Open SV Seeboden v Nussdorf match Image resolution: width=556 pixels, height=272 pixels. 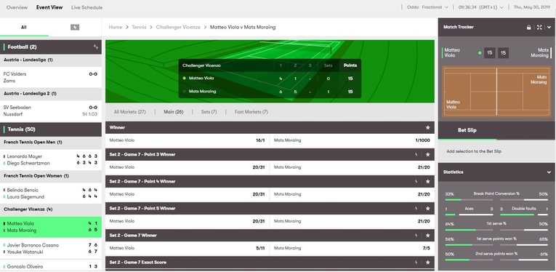51,111
